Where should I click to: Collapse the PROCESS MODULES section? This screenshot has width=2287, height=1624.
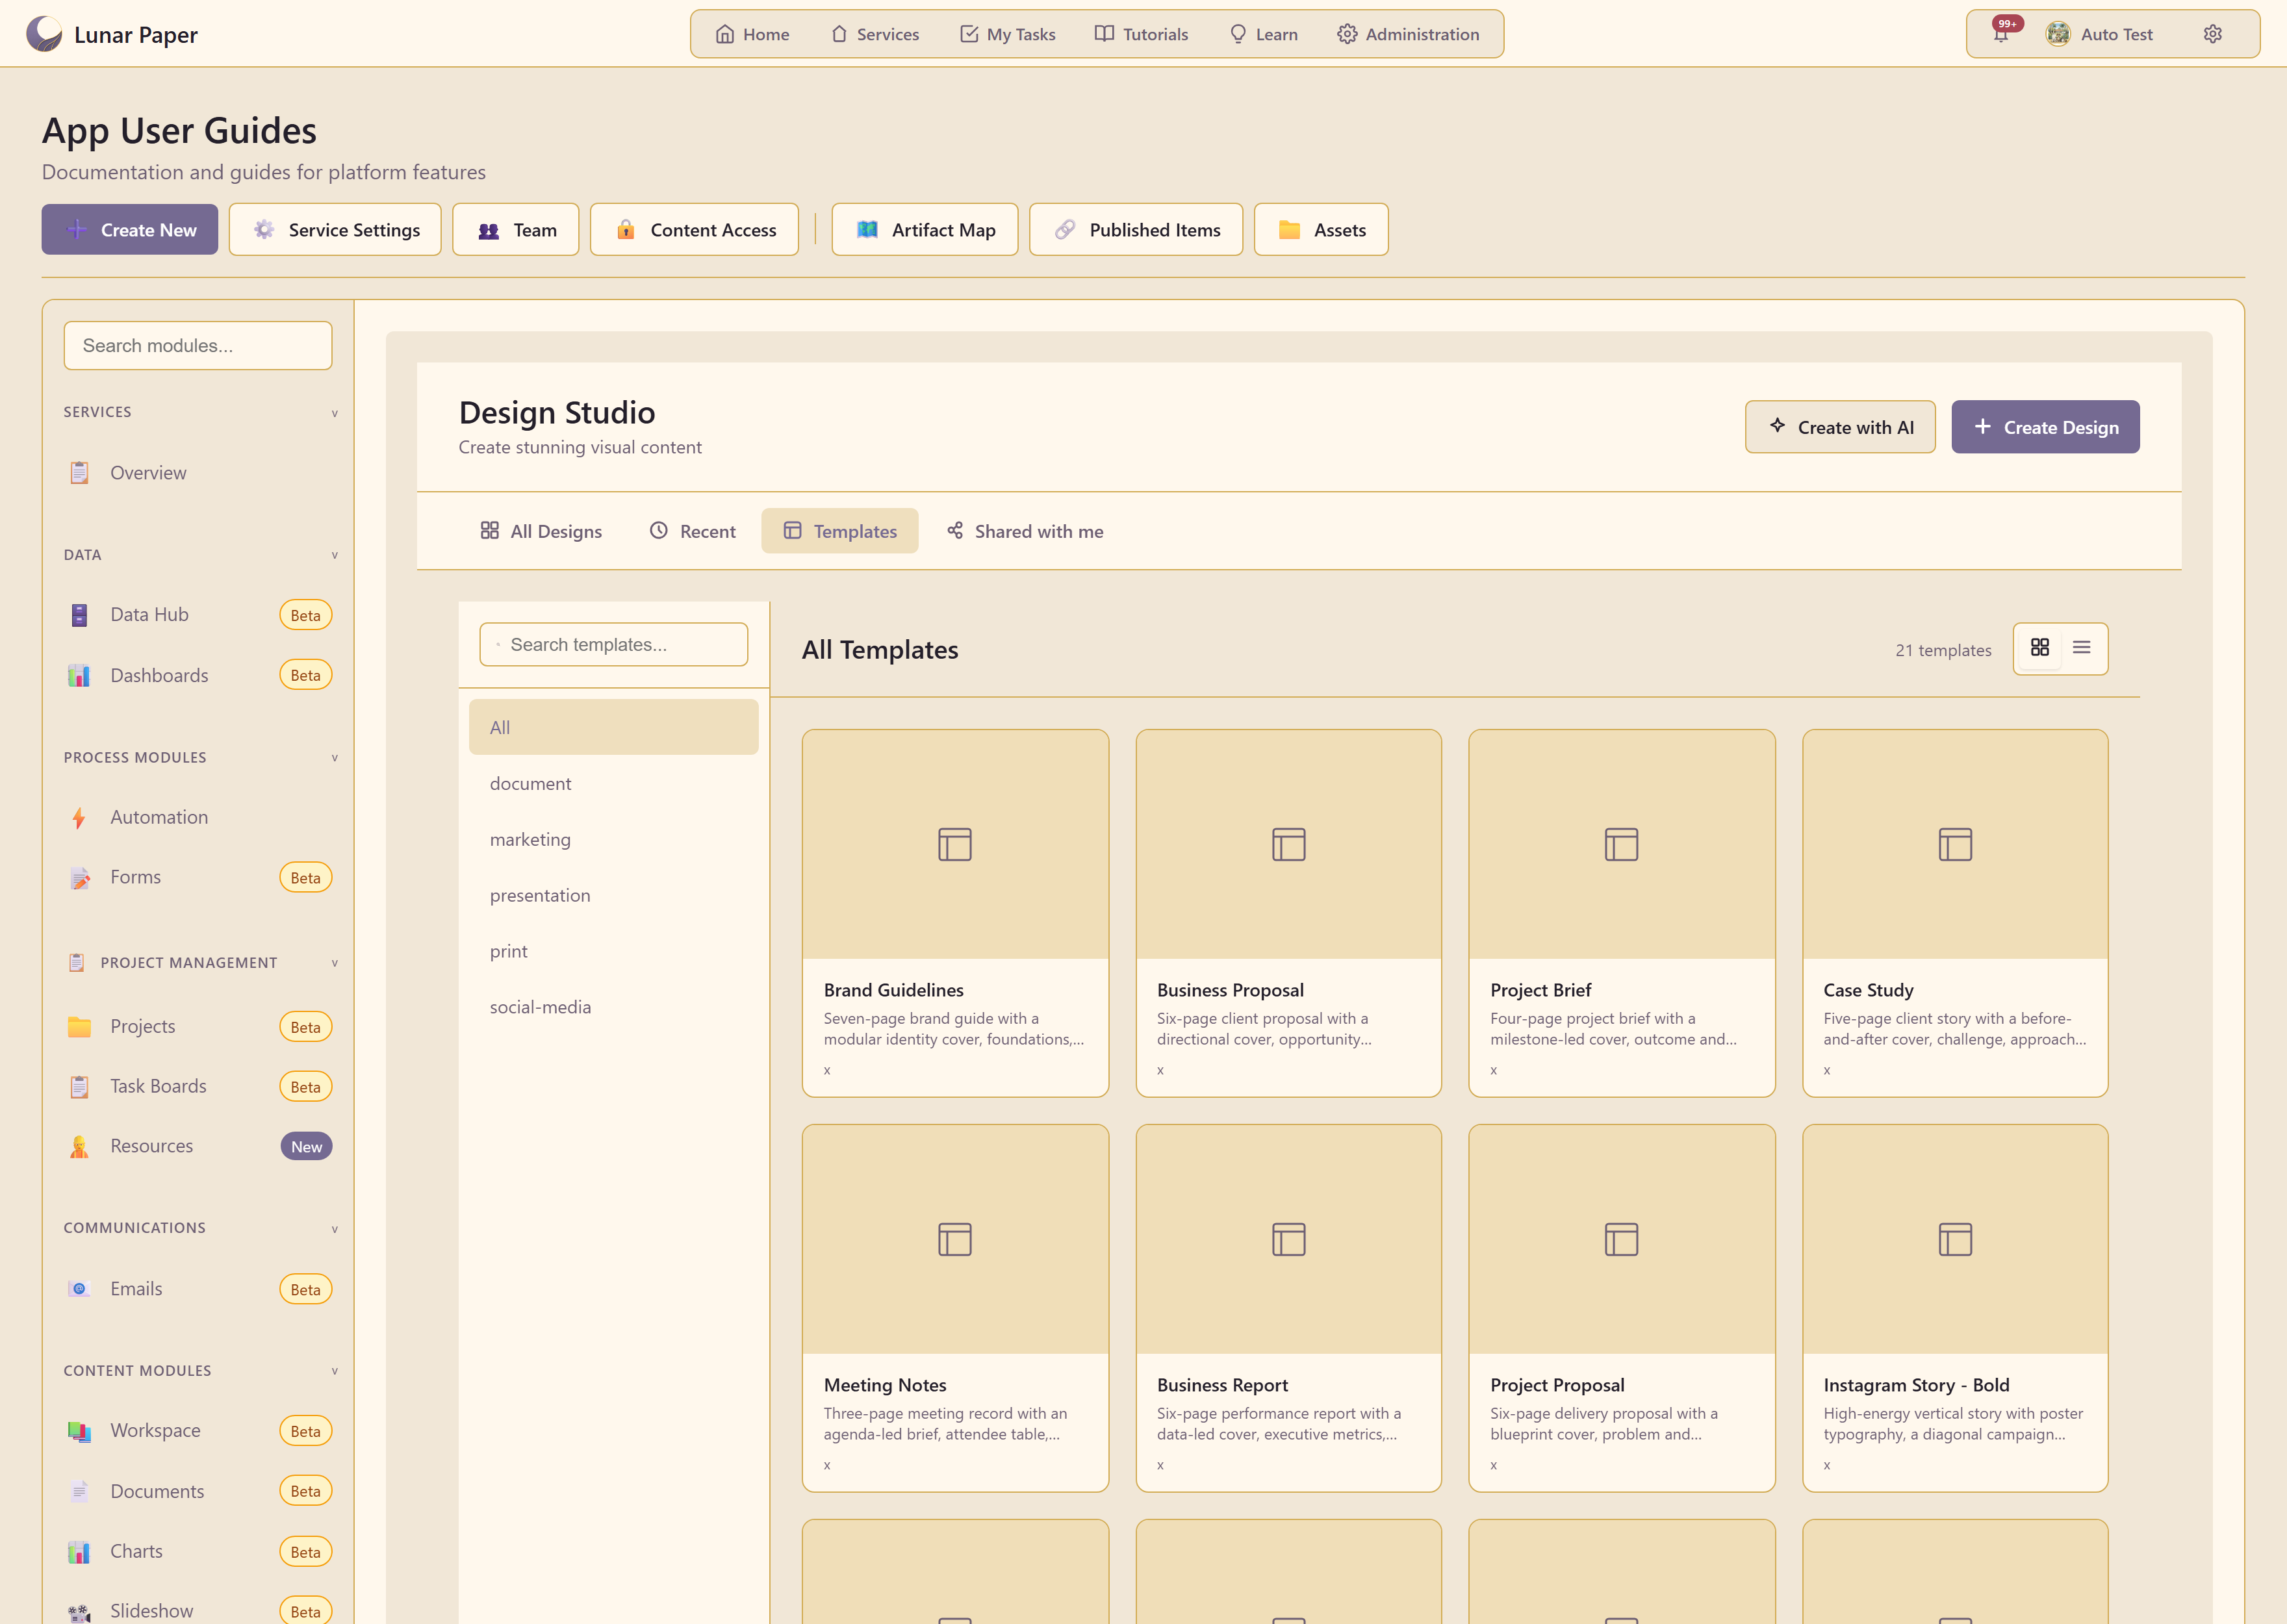coord(335,758)
